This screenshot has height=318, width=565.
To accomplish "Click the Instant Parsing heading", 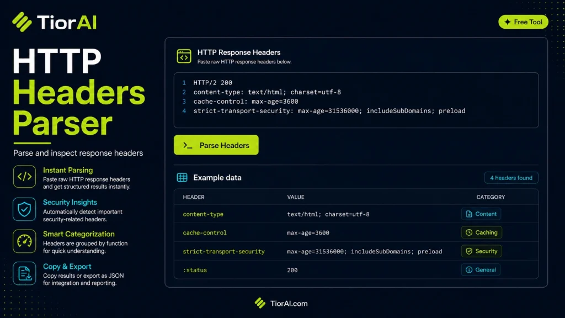I will (x=68, y=170).
